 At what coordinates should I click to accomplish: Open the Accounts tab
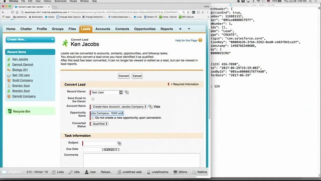[x=103, y=29]
